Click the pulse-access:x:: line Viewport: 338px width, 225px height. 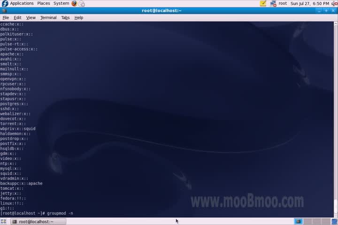tap(19, 49)
